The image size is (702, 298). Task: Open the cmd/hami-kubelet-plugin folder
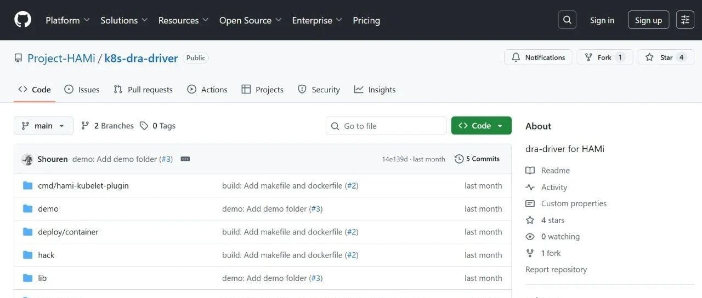pos(83,185)
